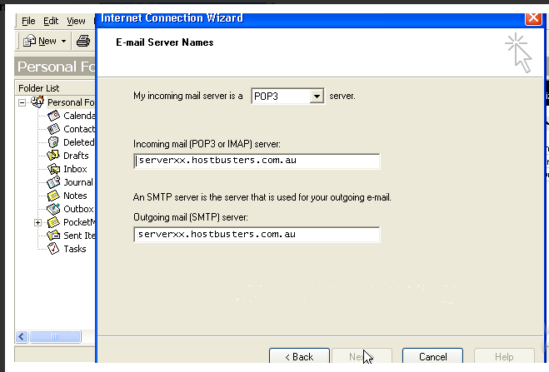Screen dimensions: 549x372
Task: Select the Drafts folder label
Action: (76, 156)
